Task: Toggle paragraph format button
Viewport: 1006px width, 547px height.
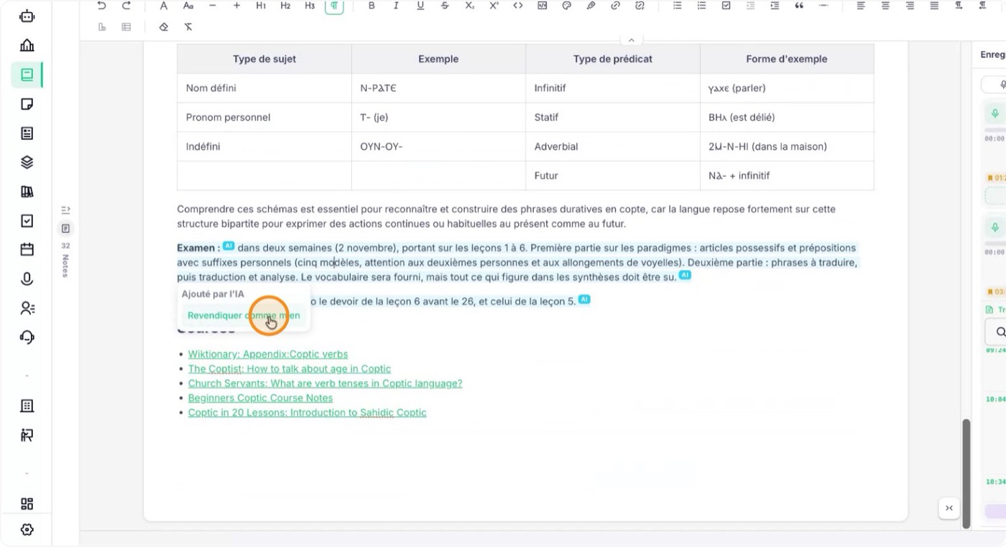Action: [x=334, y=6]
